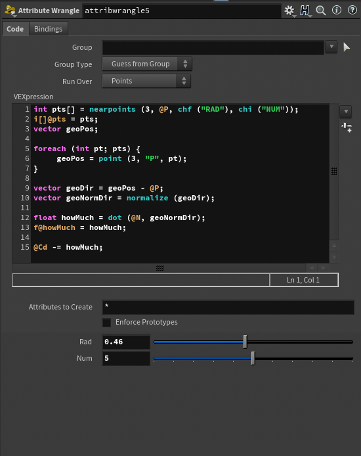The image size is (361, 456).
Task: Open the gear settings menu
Action: [289, 11]
